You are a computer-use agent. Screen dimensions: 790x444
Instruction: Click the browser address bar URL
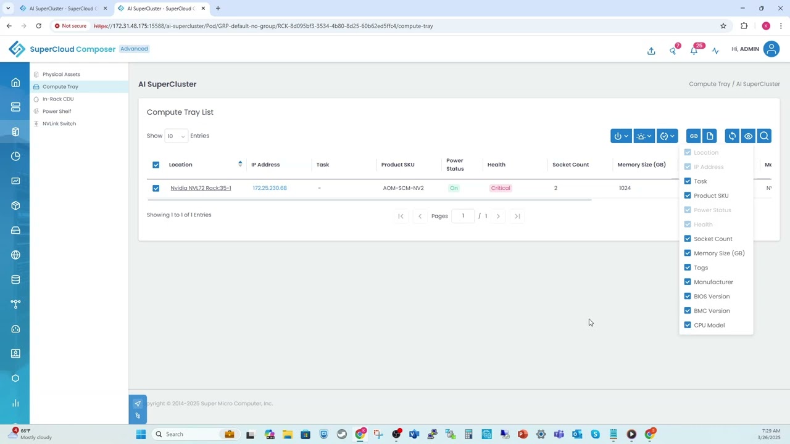[x=264, y=26]
